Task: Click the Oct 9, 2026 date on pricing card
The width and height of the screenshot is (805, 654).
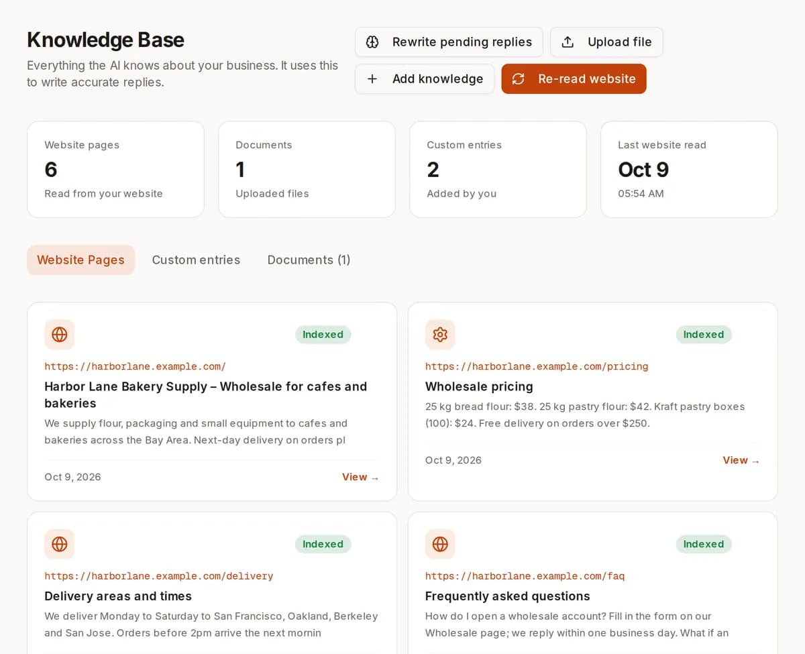Action: click(453, 460)
